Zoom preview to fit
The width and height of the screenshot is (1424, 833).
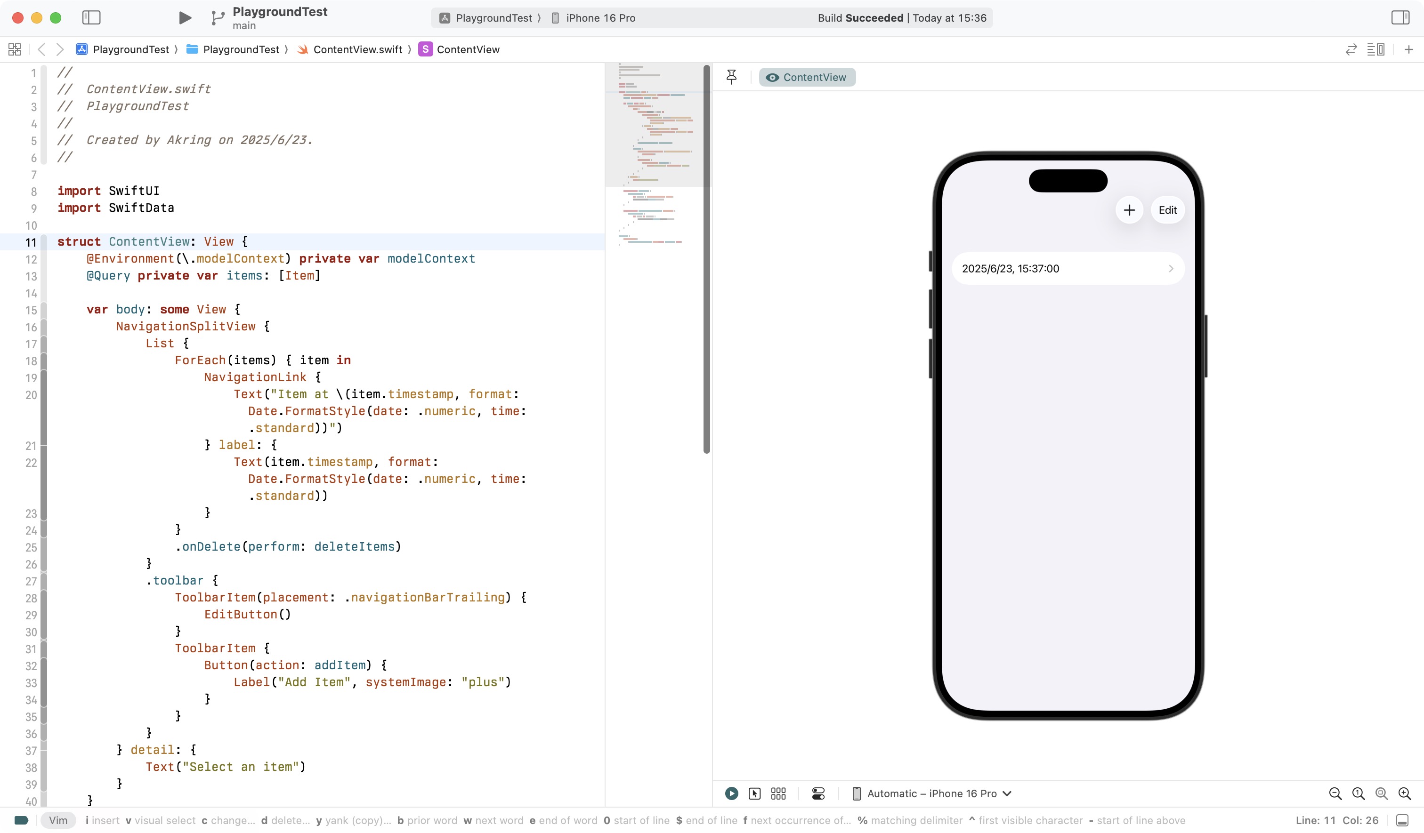(1382, 794)
